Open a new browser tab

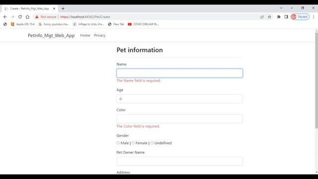63,8
